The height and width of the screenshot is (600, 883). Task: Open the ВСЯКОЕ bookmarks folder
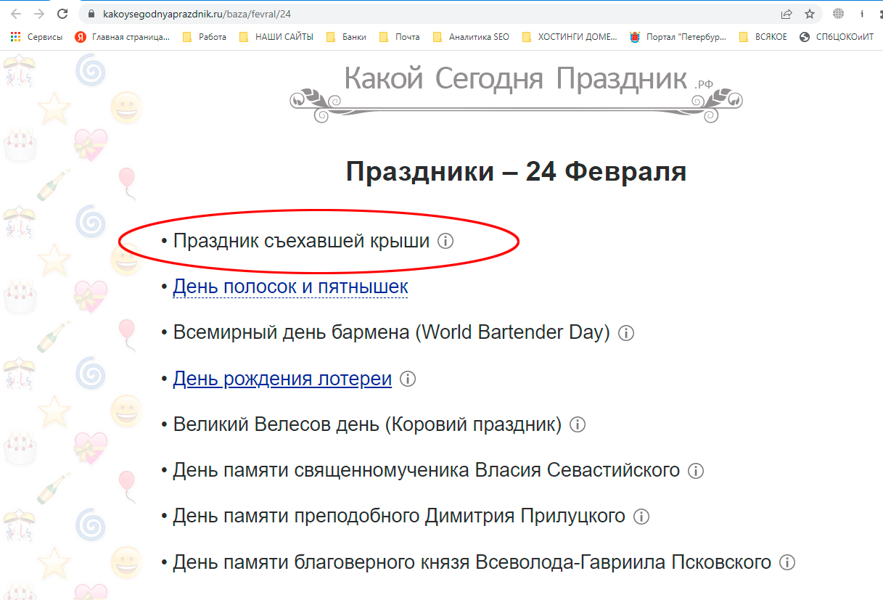[x=763, y=37]
